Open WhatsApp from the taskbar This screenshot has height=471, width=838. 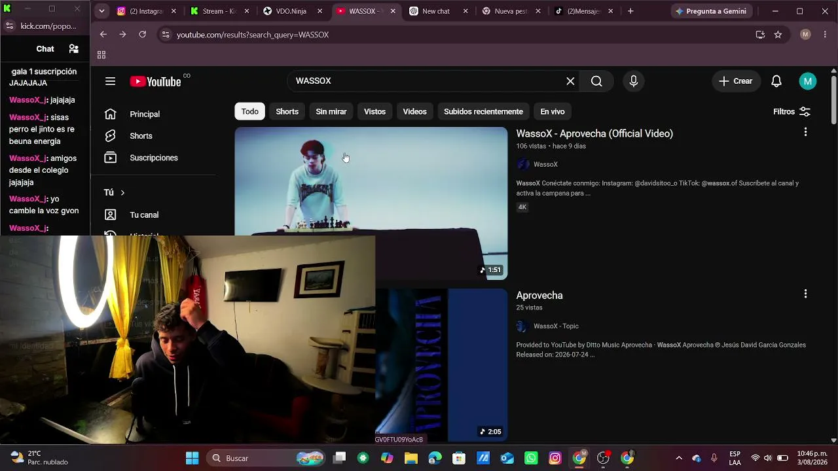click(x=531, y=458)
